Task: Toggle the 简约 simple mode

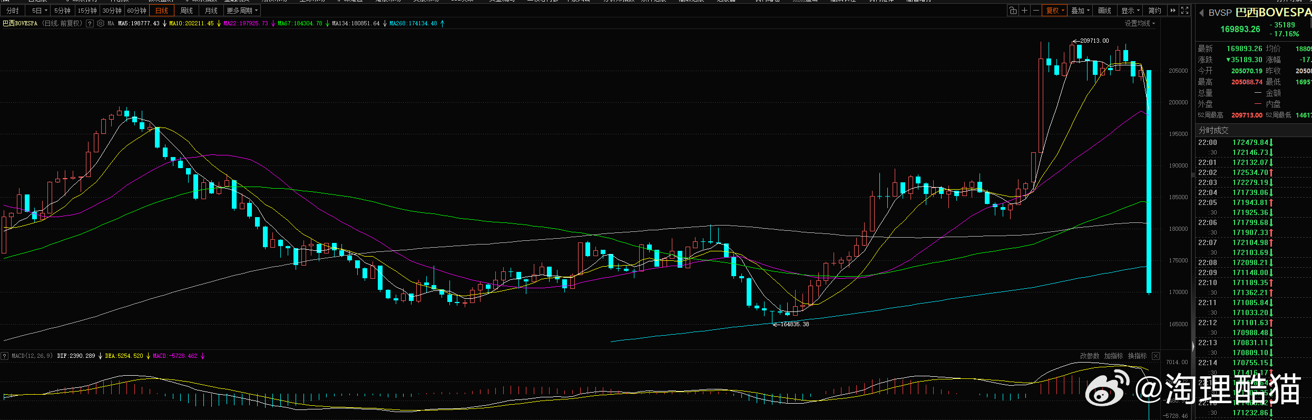Action: (1154, 11)
